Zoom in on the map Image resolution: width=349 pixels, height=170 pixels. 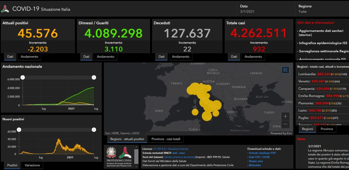point(285,116)
